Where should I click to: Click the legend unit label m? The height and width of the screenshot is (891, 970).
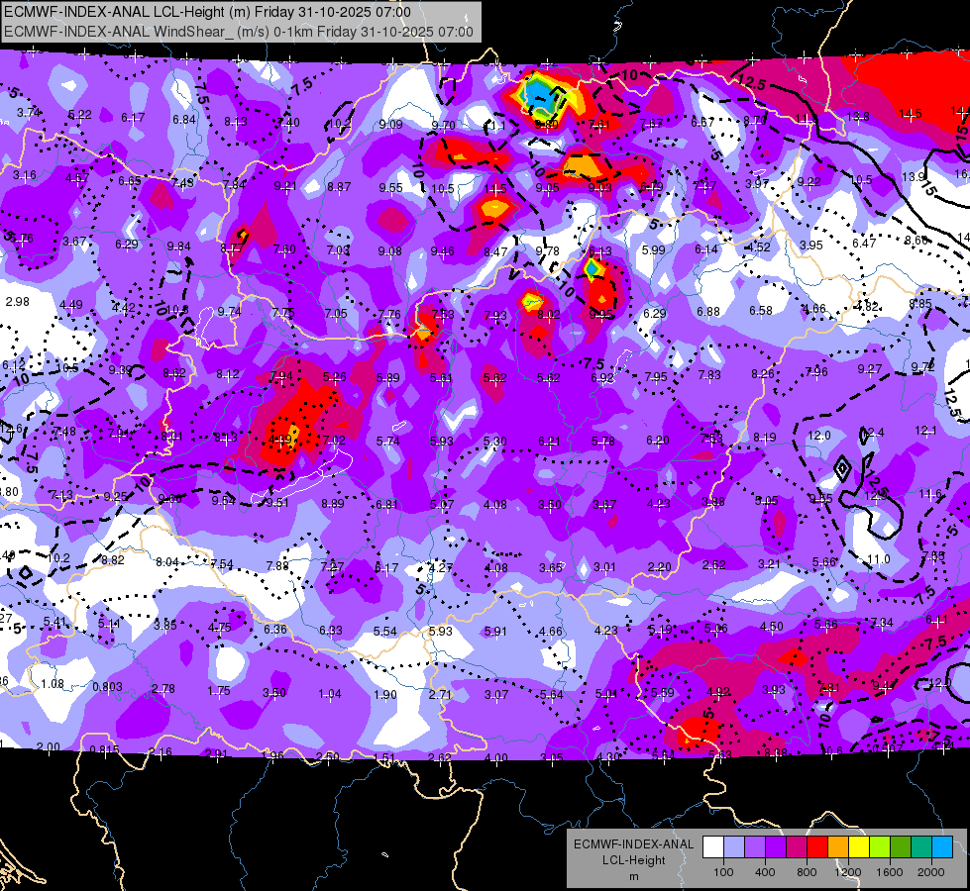coord(633,877)
